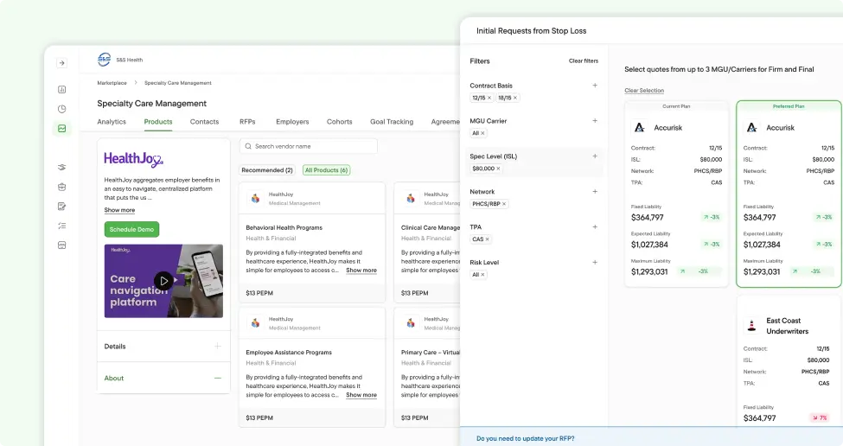Open the handshake icon in sidebar
The image size is (843, 446).
(x=61, y=168)
